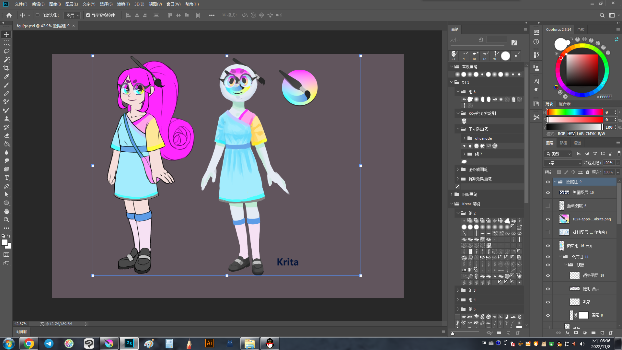Open the 滤镜(T) menu
This screenshot has height=350, width=622.
[x=123, y=4]
